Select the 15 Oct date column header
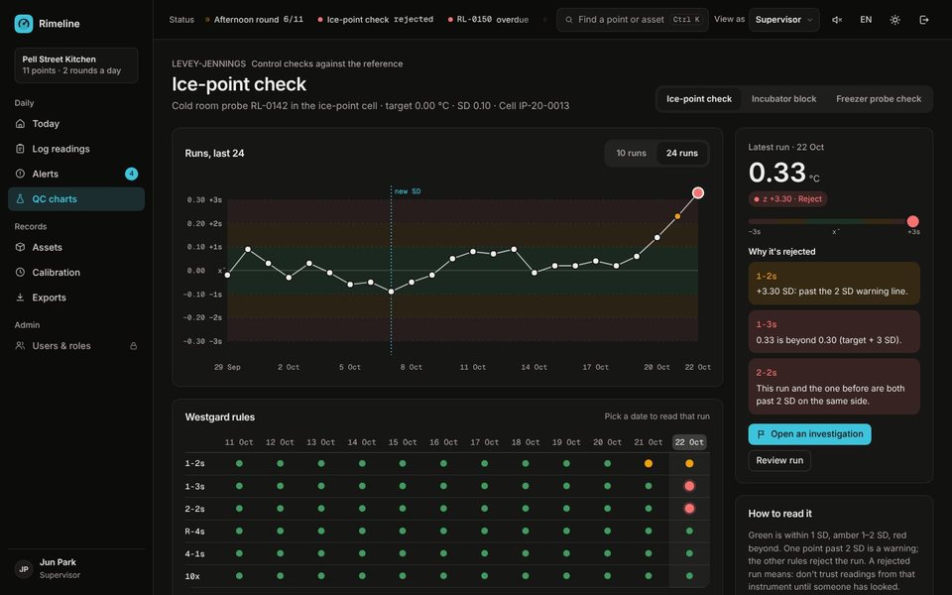The height and width of the screenshot is (595, 952). click(403, 442)
